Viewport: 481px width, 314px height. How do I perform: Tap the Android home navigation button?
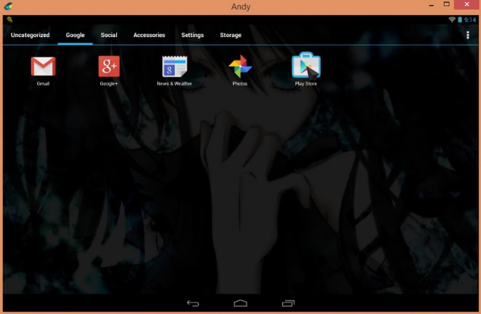(x=240, y=303)
